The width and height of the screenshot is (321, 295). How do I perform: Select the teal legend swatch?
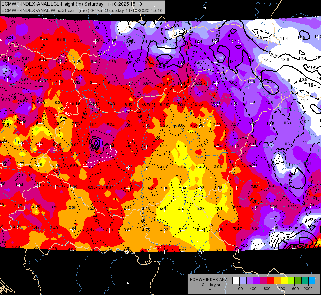point(305,281)
